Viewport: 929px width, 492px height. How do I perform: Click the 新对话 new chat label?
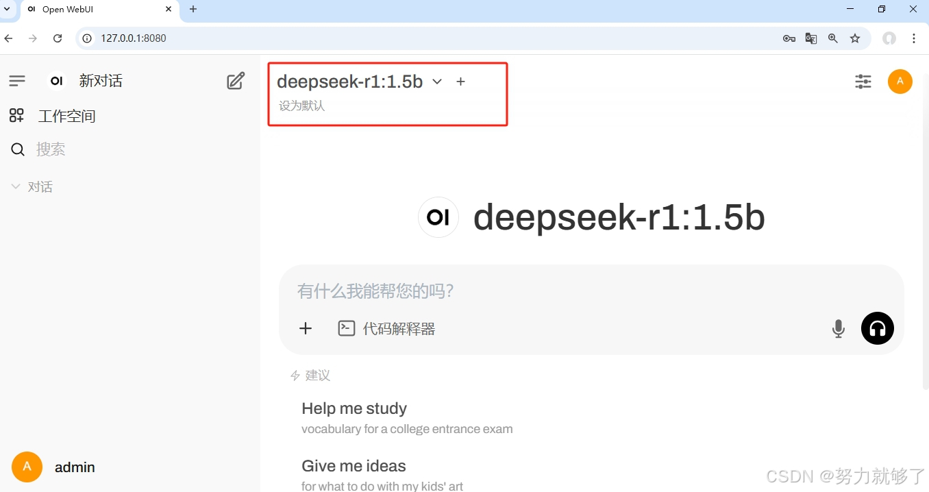tap(101, 81)
